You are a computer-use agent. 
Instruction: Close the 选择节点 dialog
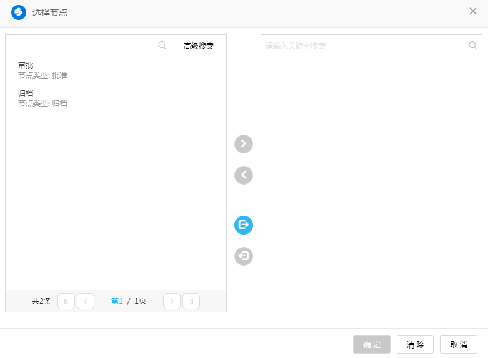(x=473, y=11)
